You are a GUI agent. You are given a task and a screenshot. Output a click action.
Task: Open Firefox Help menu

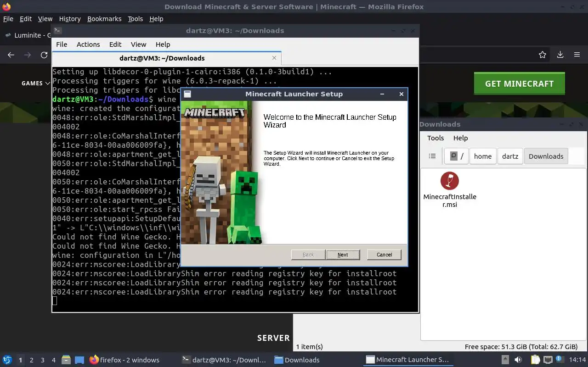click(x=156, y=19)
